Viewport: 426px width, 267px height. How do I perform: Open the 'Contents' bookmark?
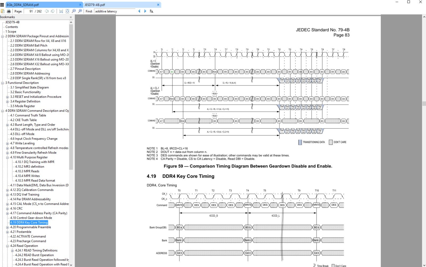[12, 27]
